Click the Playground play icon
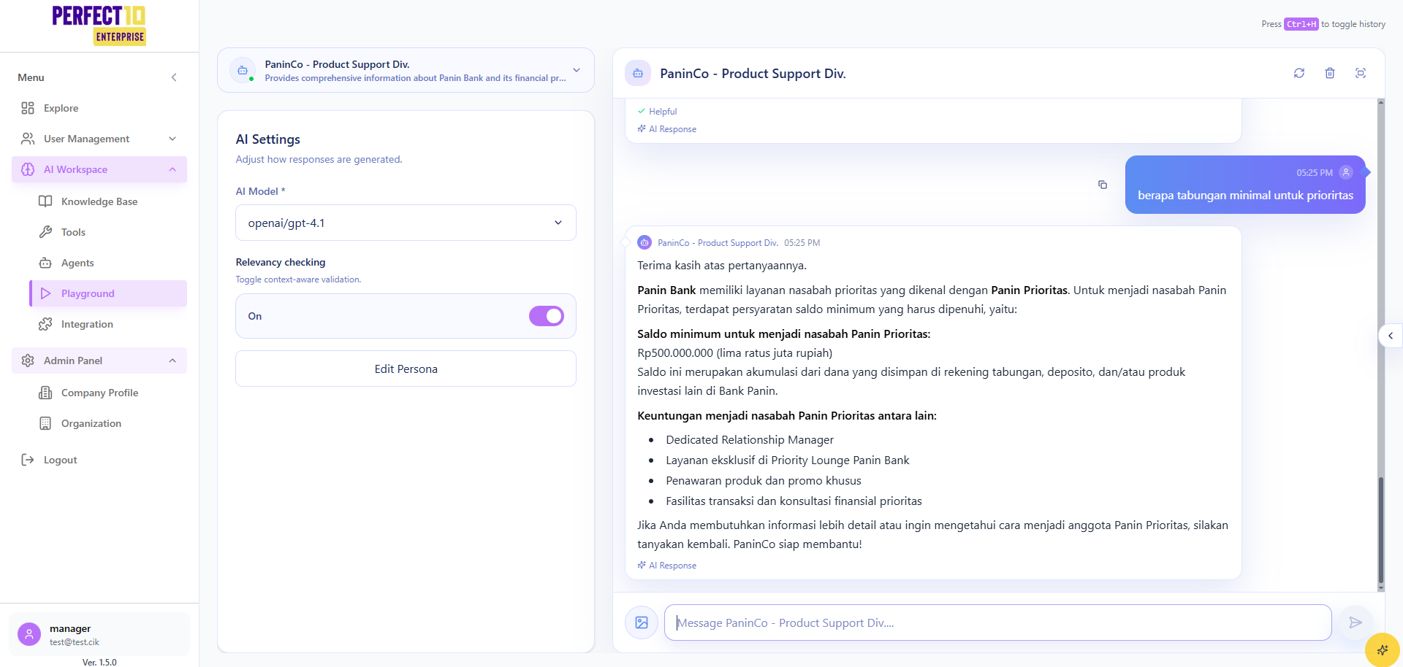Image resolution: width=1403 pixels, height=667 pixels. (45, 293)
